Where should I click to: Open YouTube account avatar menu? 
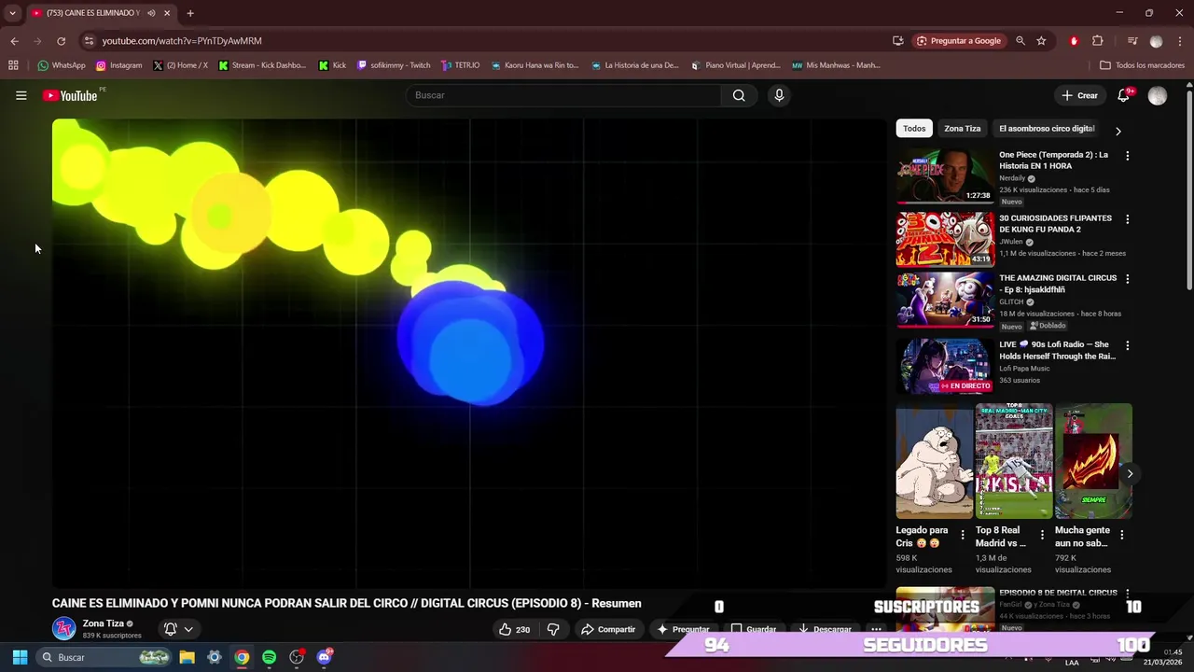coord(1158,95)
